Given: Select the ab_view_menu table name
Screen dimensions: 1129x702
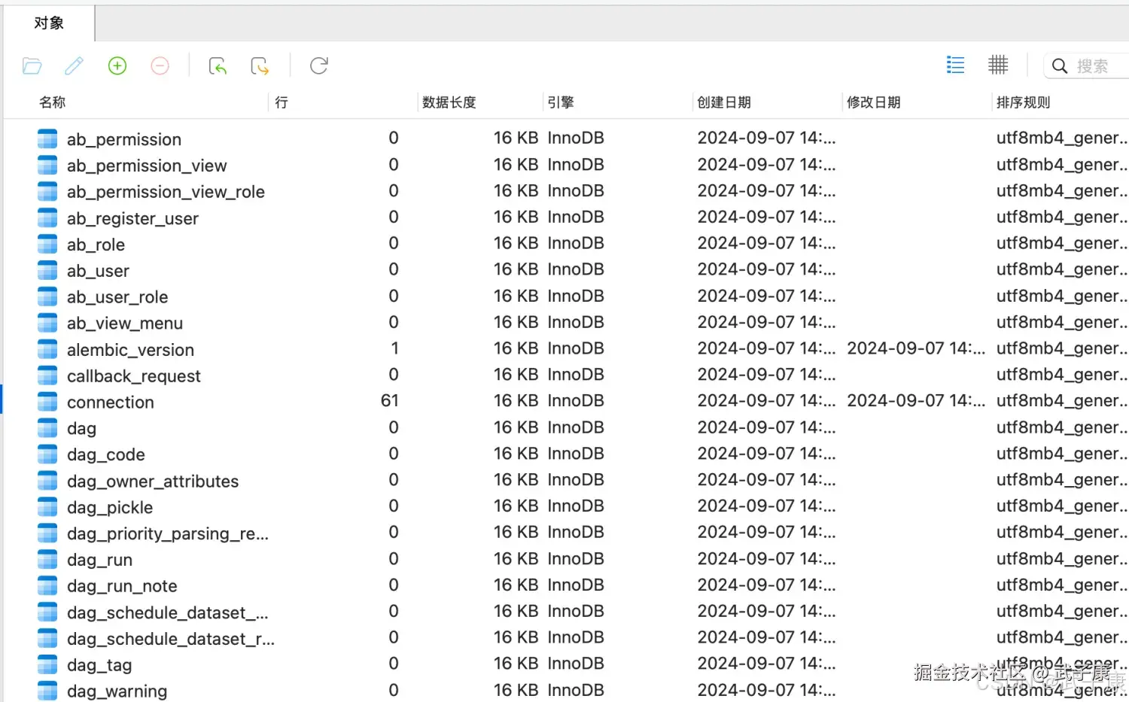Looking at the screenshot, I should pyautogui.click(x=125, y=324).
